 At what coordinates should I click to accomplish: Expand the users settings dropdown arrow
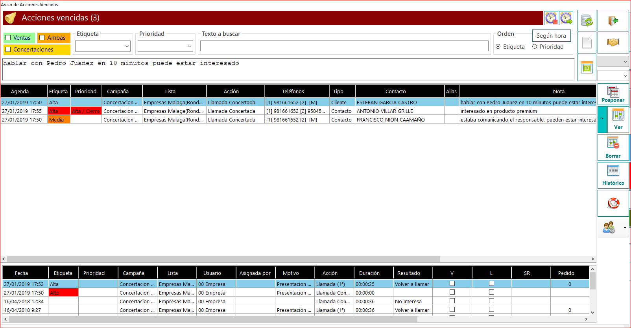click(x=625, y=228)
